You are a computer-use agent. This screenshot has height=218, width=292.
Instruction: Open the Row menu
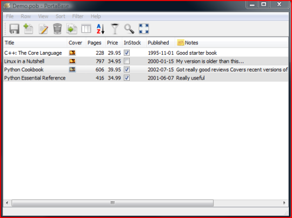click(x=26, y=16)
